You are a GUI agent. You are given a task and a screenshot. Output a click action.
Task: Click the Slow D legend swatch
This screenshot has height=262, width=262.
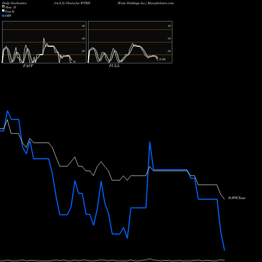point(3,7)
